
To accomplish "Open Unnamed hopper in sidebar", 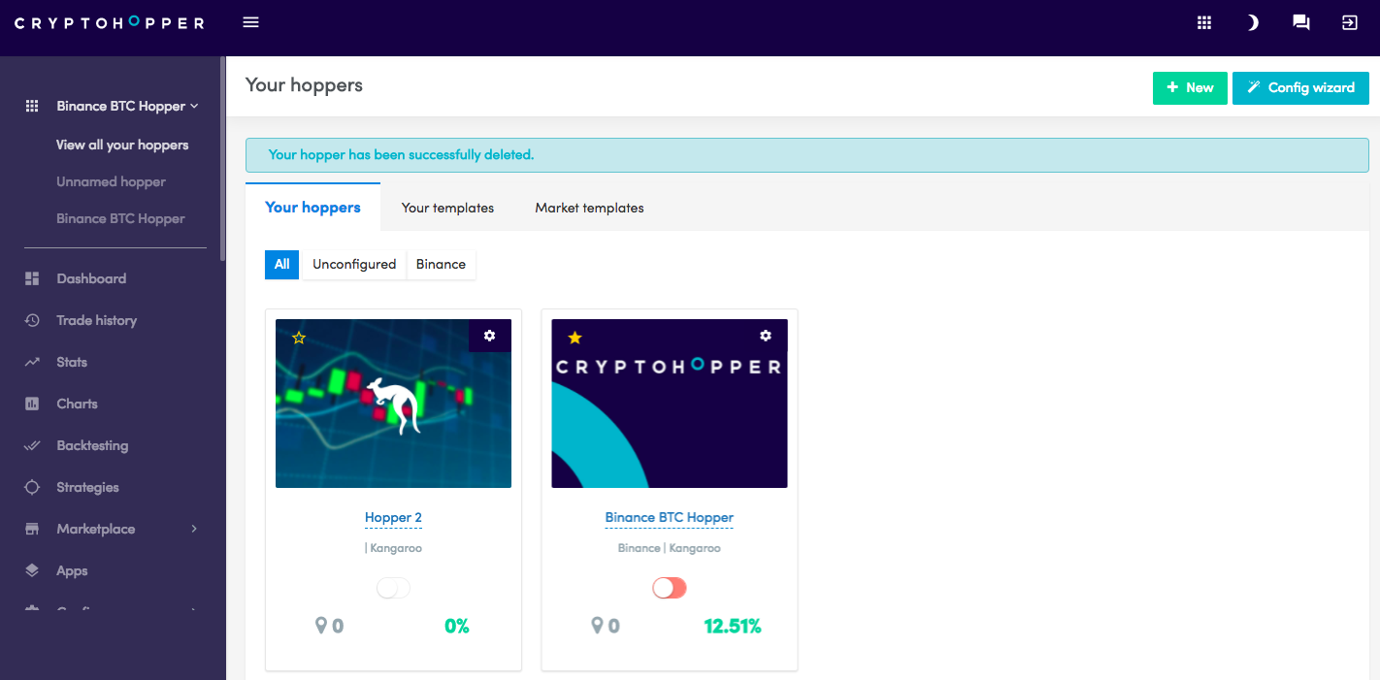I will pos(111,181).
